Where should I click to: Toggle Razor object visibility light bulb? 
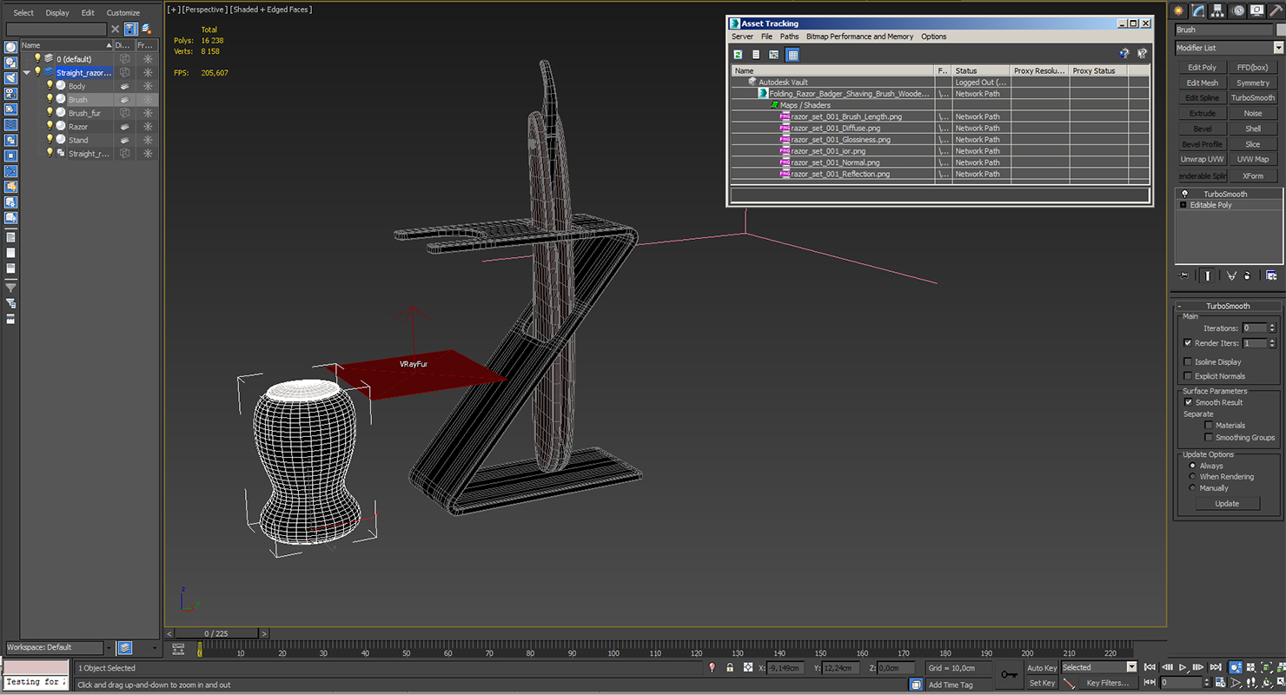pyautogui.click(x=50, y=126)
